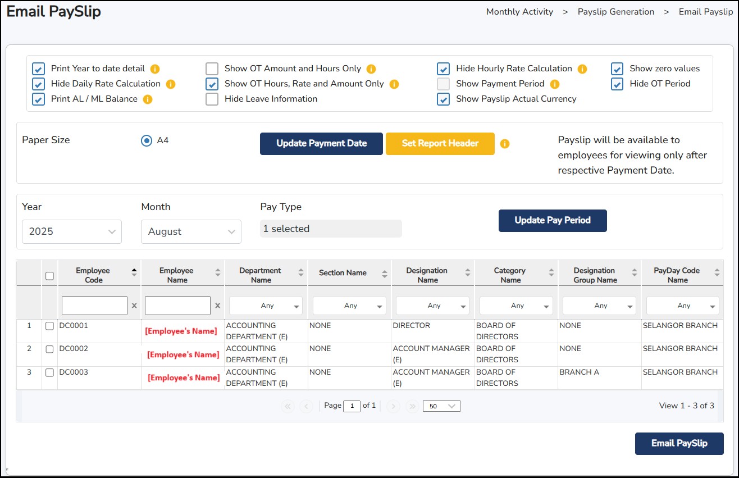Tick the checkbox for employee DC0002
The width and height of the screenshot is (739, 478).
coord(49,349)
